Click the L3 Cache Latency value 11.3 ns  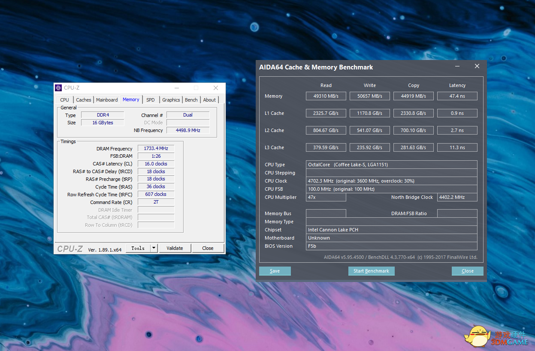457,147
